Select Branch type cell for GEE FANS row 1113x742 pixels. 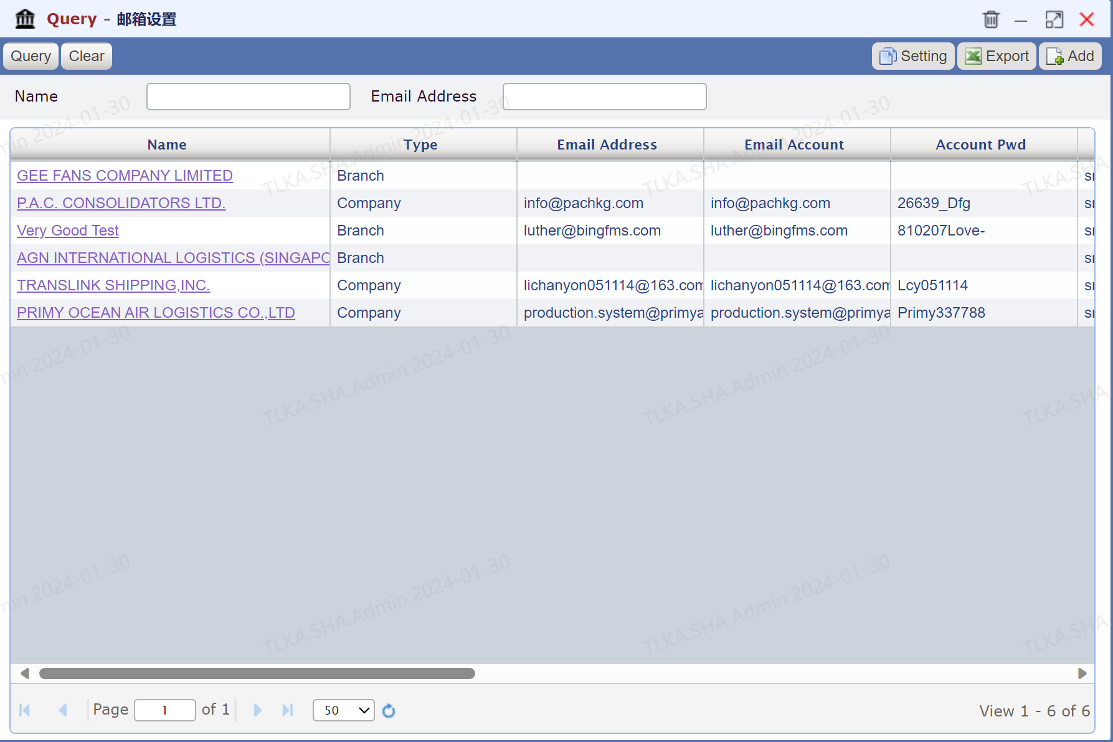pyautogui.click(x=424, y=176)
